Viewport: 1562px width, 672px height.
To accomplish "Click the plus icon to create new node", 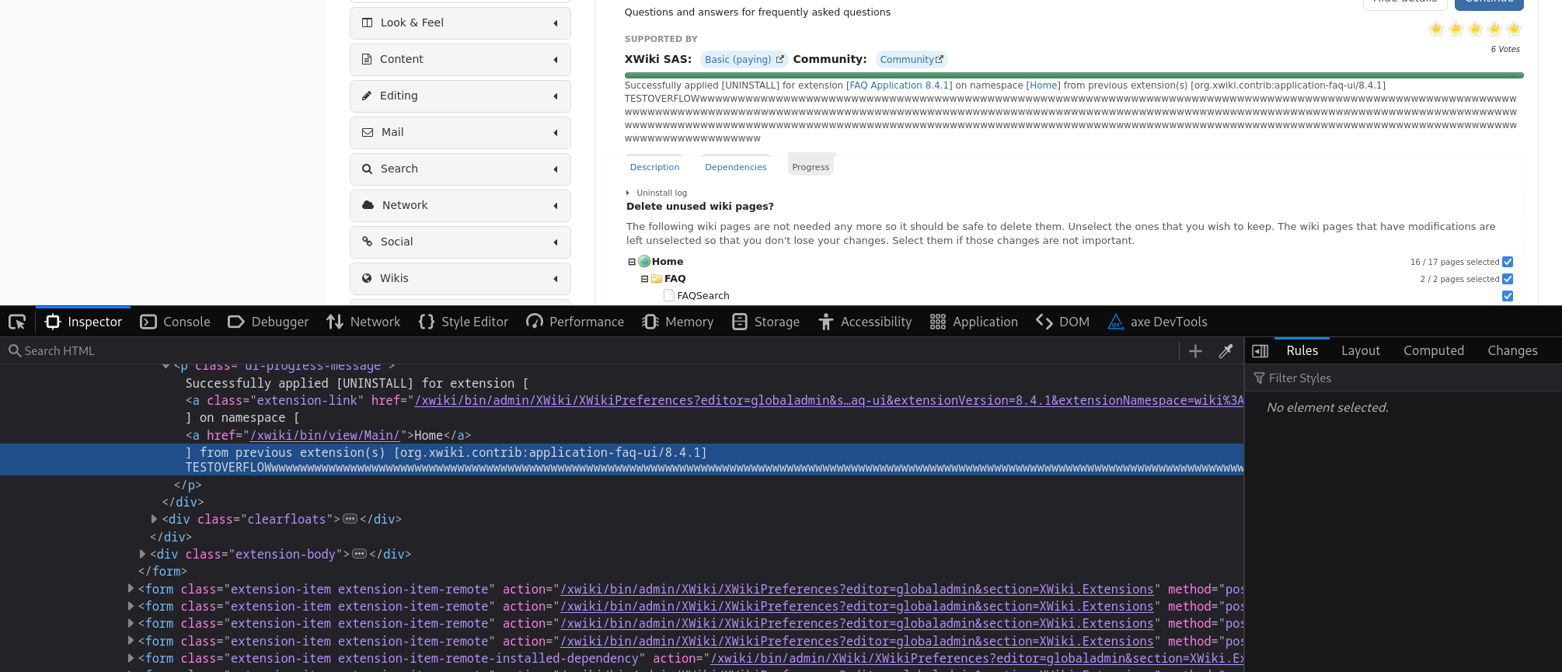I will point(1195,351).
